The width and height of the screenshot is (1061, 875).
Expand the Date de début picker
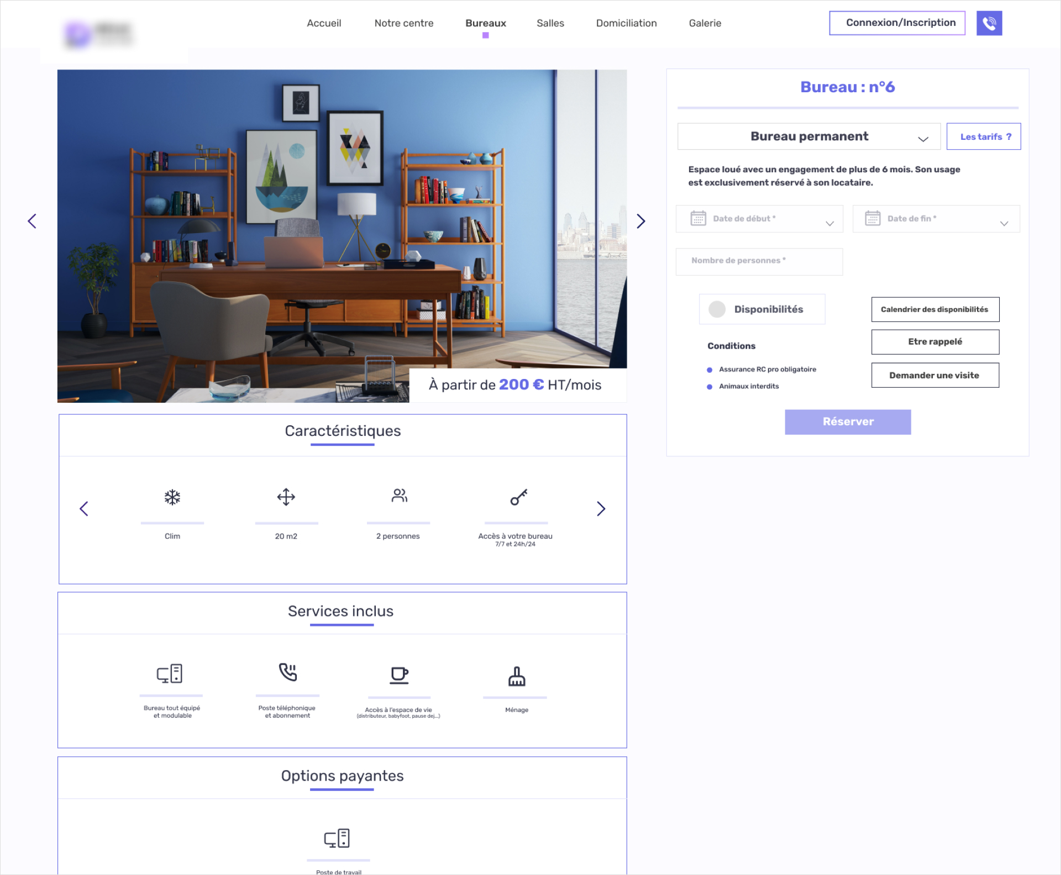click(829, 223)
